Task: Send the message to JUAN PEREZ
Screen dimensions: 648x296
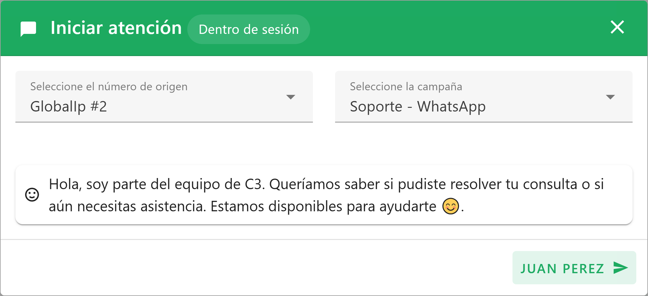Action: [x=573, y=268]
